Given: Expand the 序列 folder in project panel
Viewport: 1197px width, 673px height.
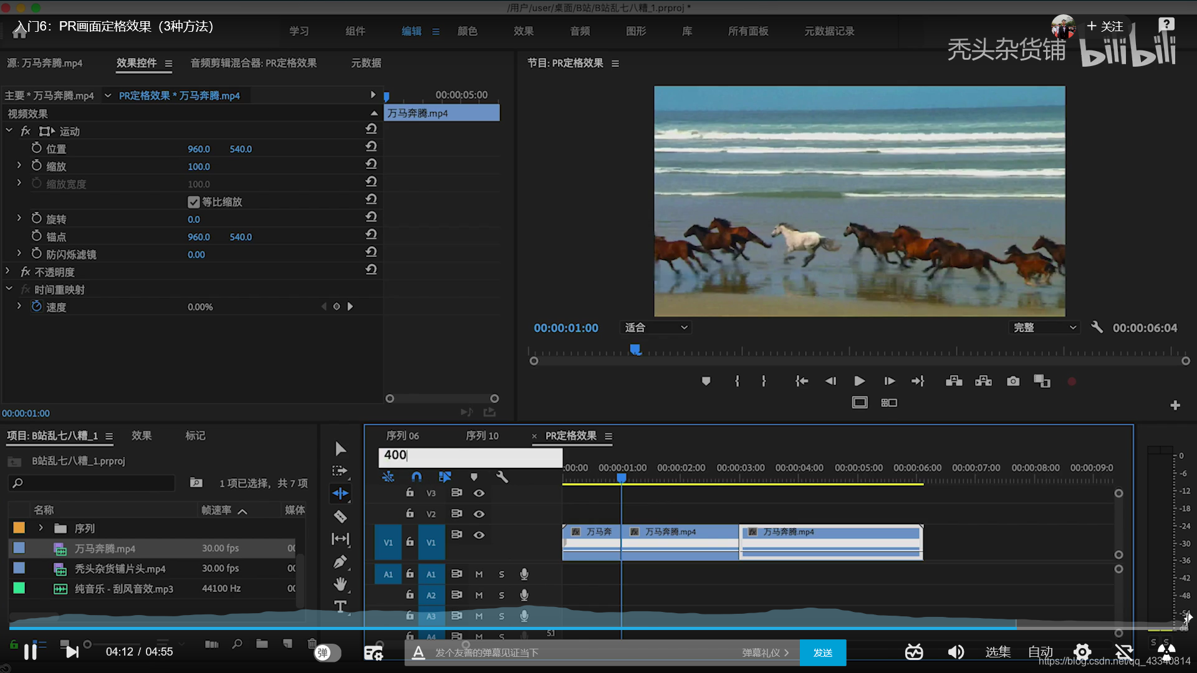Looking at the screenshot, I should pyautogui.click(x=41, y=528).
